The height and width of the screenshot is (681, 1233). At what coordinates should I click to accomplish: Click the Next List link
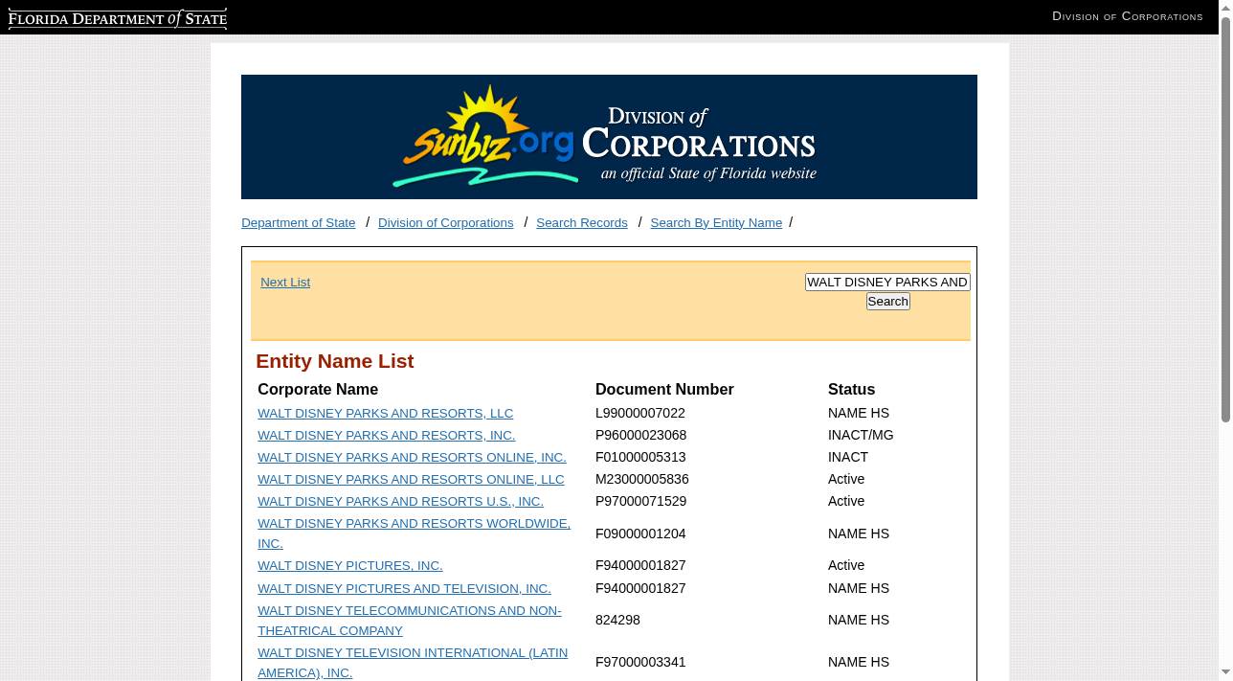(285, 283)
